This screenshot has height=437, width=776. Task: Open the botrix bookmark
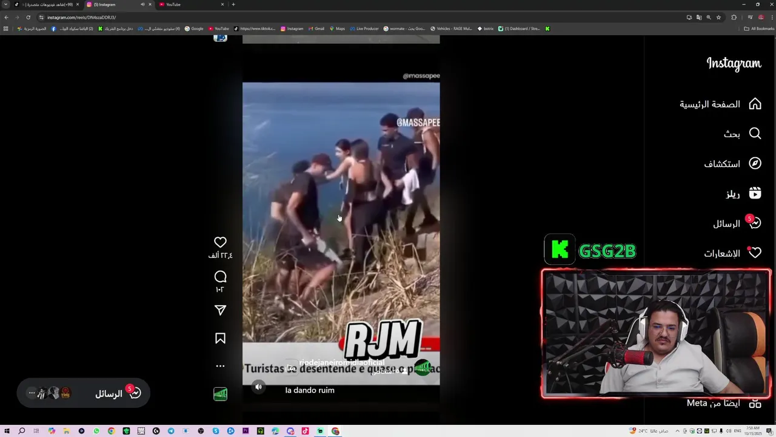486,29
